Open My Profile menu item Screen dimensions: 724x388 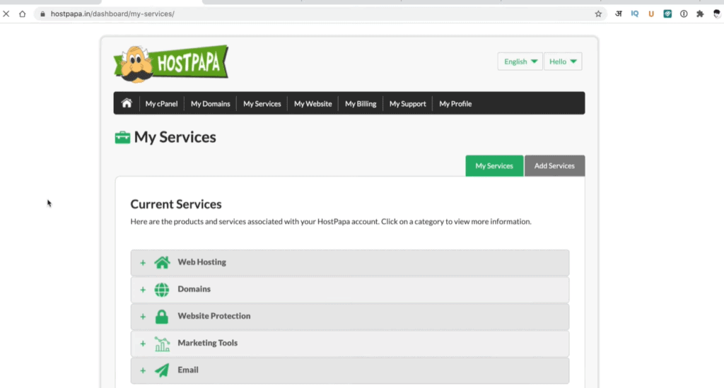point(455,104)
